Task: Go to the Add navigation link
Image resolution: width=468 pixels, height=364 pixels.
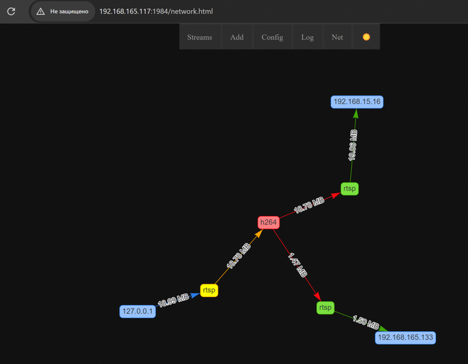Action: click(237, 37)
